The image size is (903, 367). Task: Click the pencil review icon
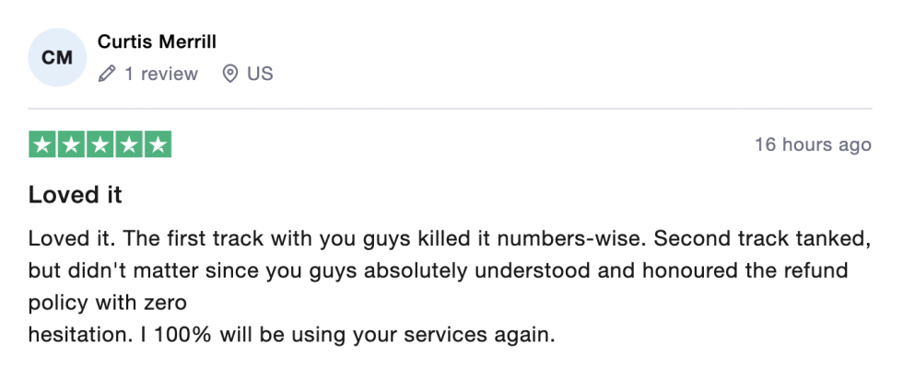(x=107, y=74)
